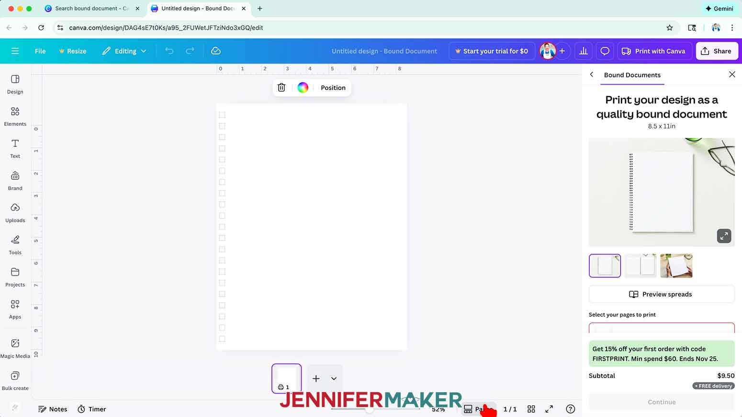742x417 pixels.
Task: Click the user profile avatar
Action: click(547, 51)
